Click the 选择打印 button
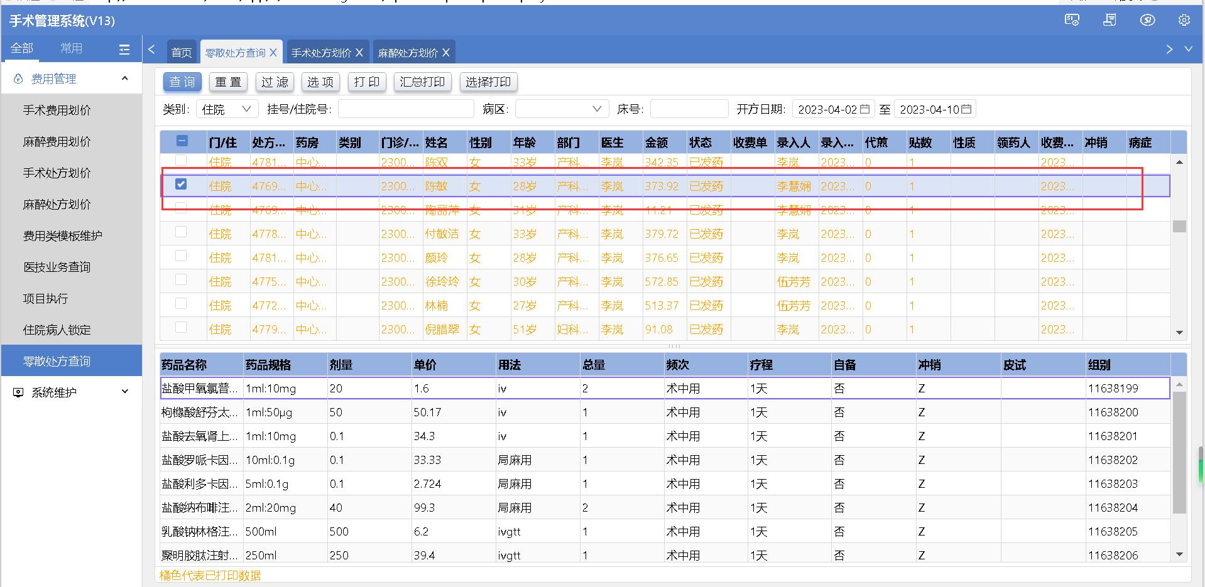Image resolution: width=1205 pixels, height=587 pixels. [488, 82]
